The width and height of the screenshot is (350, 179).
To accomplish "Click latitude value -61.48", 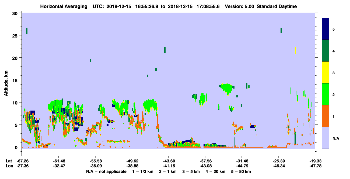I will pyautogui.click(x=58, y=161).
